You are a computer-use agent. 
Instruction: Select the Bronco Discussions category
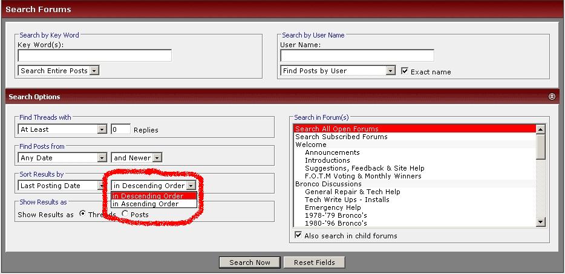click(415, 184)
